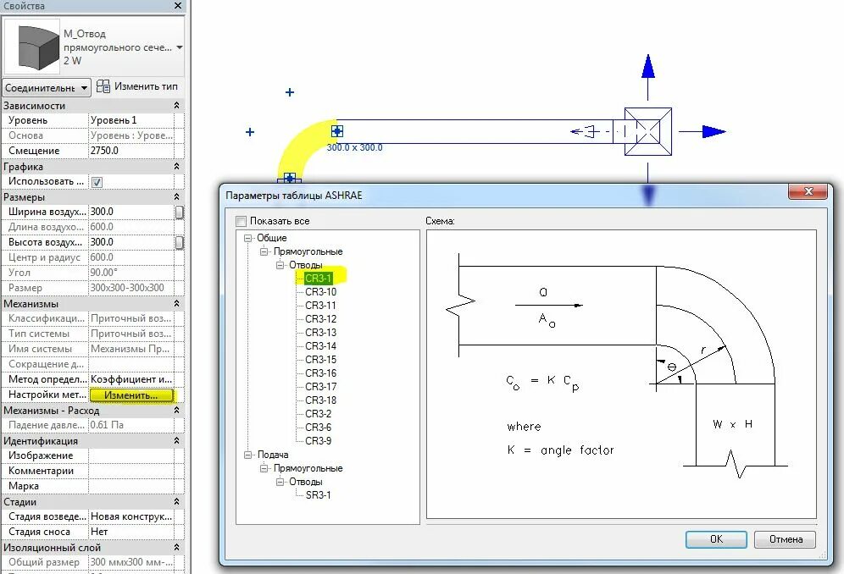This screenshot has width=844, height=574.
Task: Collapse the Стадии section
Action: point(176,501)
